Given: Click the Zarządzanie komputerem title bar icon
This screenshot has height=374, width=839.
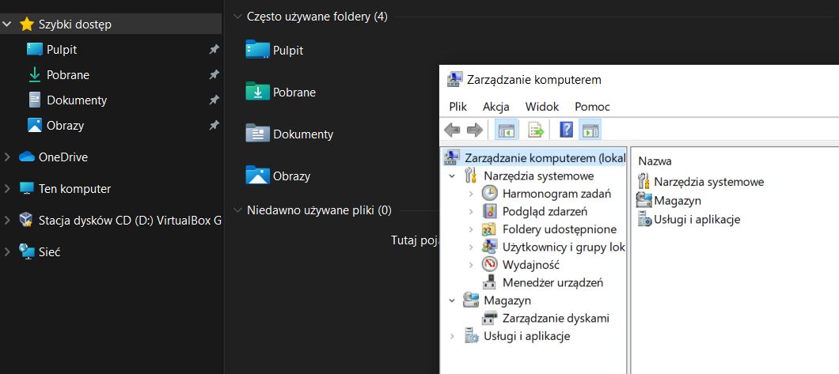Looking at the screenshot, I should (454, 80).
